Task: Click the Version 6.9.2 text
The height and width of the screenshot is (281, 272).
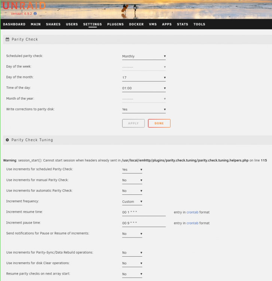Action: point(21,13)
